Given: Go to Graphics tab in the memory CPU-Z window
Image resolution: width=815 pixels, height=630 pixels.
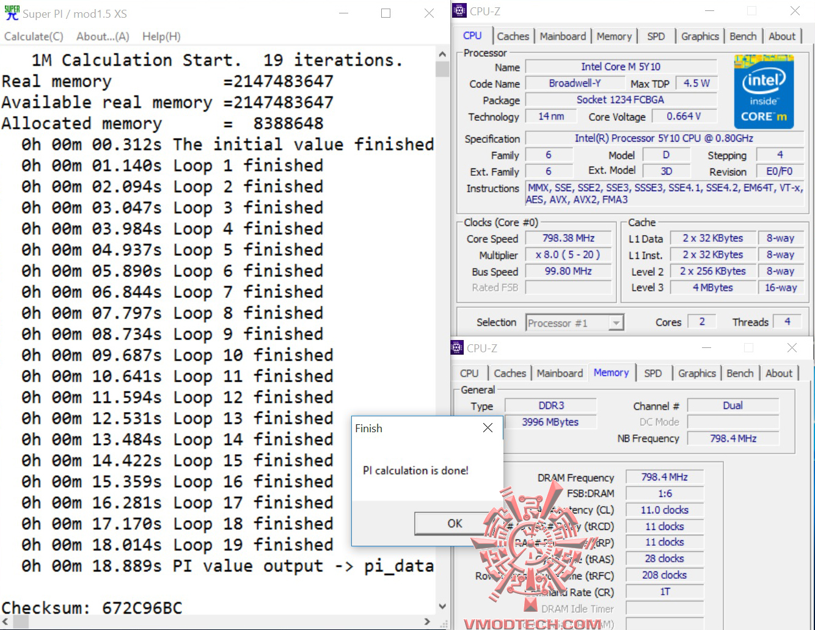Looking at the screenshot, I should (x=697, y=374).
